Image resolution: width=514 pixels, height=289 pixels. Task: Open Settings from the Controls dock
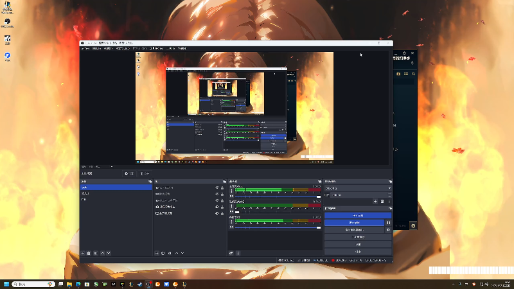coord(358,245)
